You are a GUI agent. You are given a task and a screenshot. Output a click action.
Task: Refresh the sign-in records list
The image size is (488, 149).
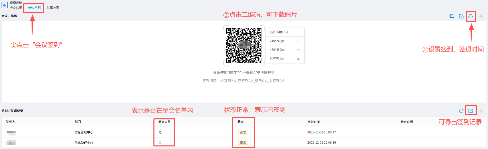click(461, 111)
